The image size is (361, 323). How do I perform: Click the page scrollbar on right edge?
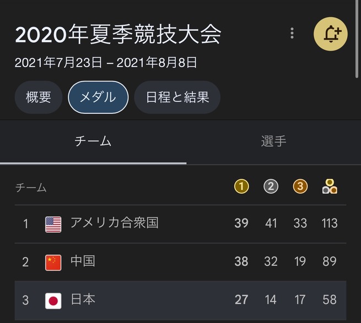(357, 39)
